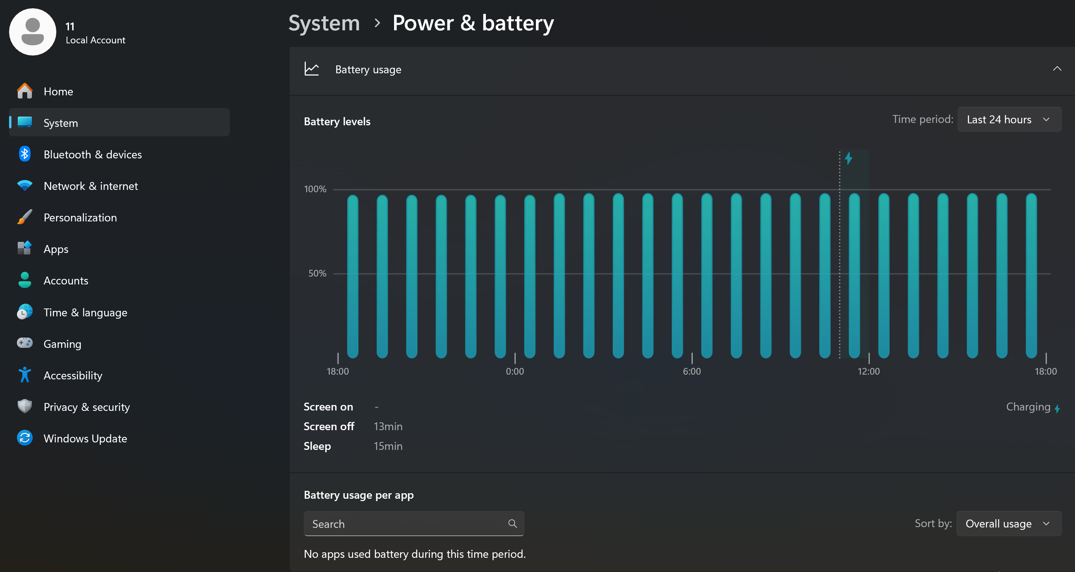Image resolution: width=1075 pixels, height=572 pixels.
Task: Select the System sidebar item
Action: click(119, 123)
